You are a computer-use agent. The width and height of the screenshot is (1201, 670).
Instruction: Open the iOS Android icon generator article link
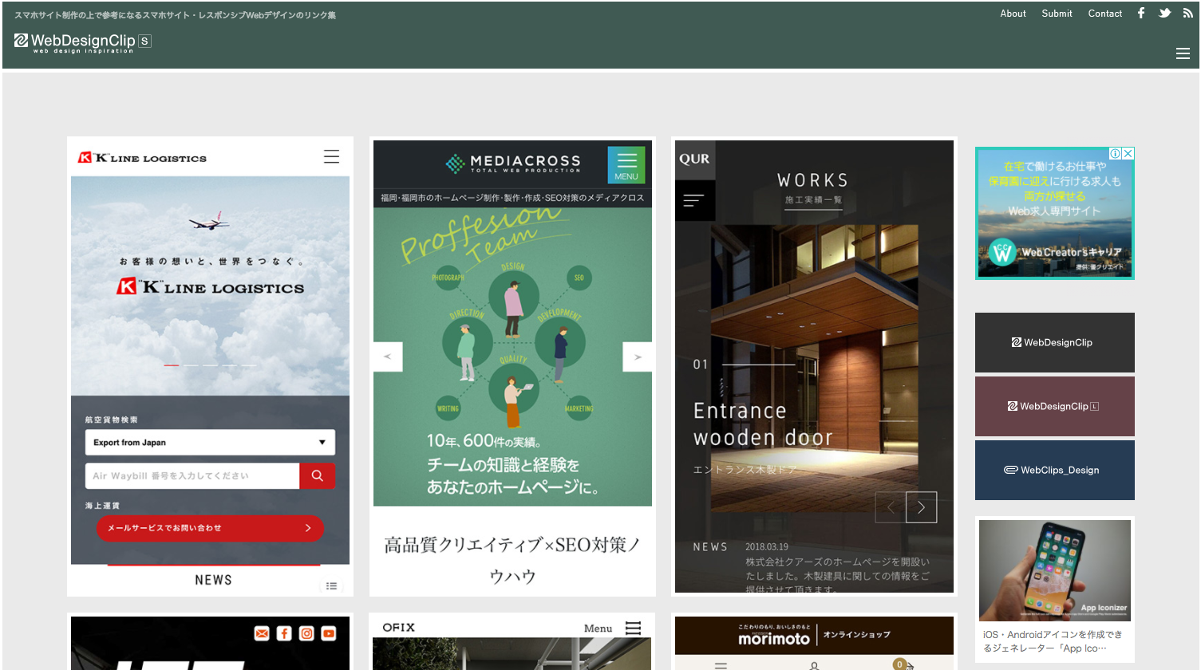pyautogui.click(x=1053, y=641)
